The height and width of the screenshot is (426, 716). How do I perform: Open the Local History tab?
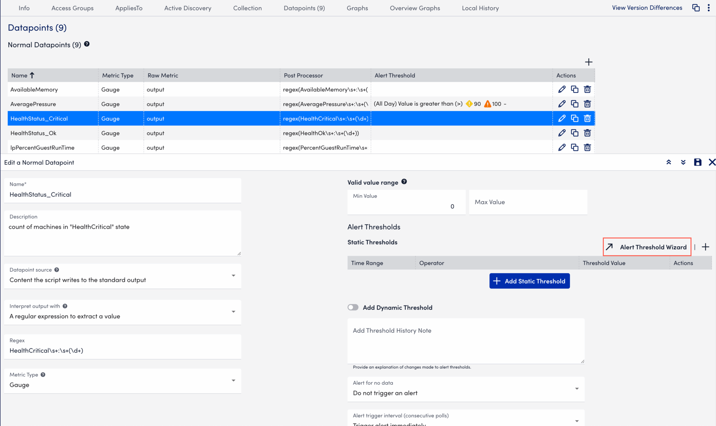click(x=480, y=8)
